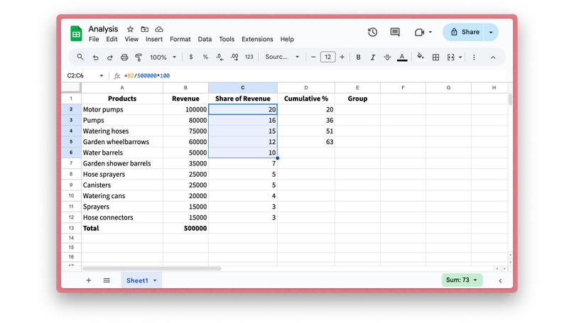Open the Edit menu

pos(112,39)
